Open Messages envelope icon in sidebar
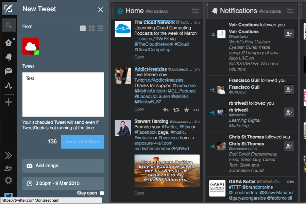 coord(8,71)
